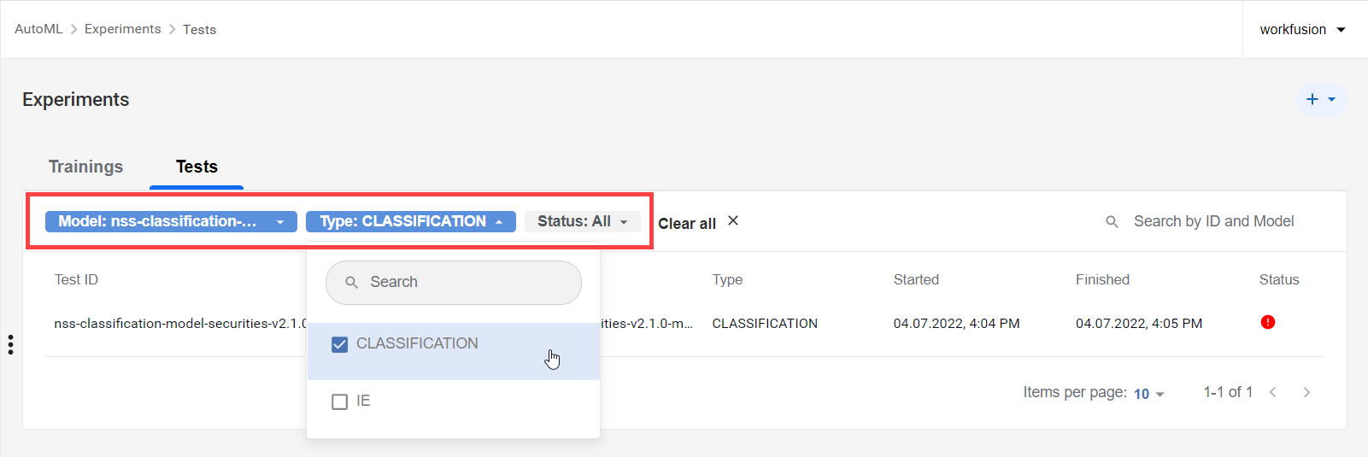Check the IE checkbox
This screenshot has width=1368, height=457.
(339, 401)
